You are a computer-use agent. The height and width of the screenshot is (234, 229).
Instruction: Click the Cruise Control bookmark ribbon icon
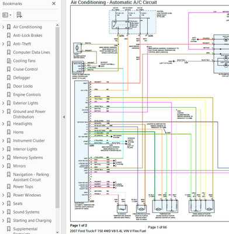coord(9,69)
